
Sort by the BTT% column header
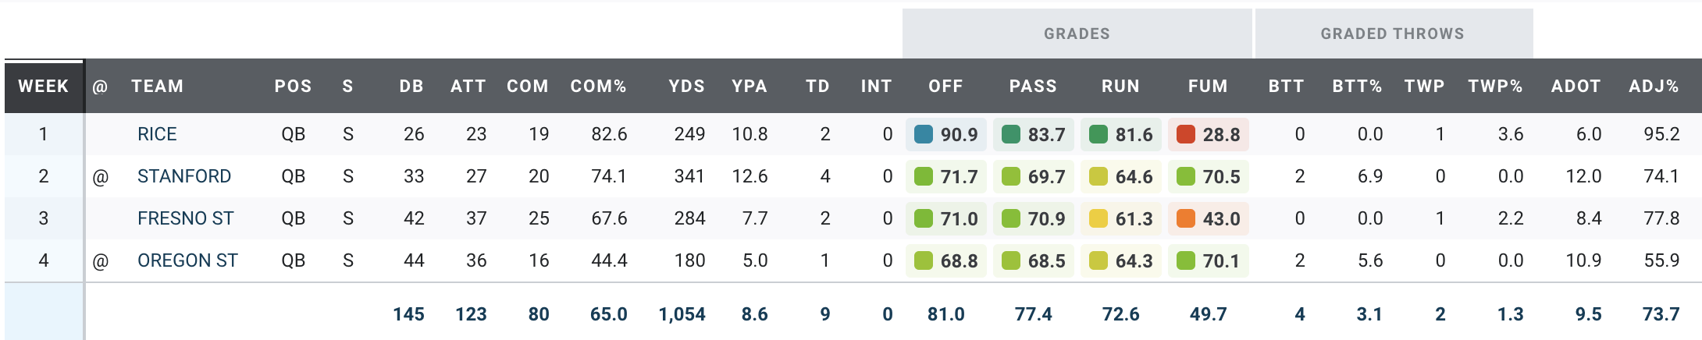click(x=1357, y=87)
